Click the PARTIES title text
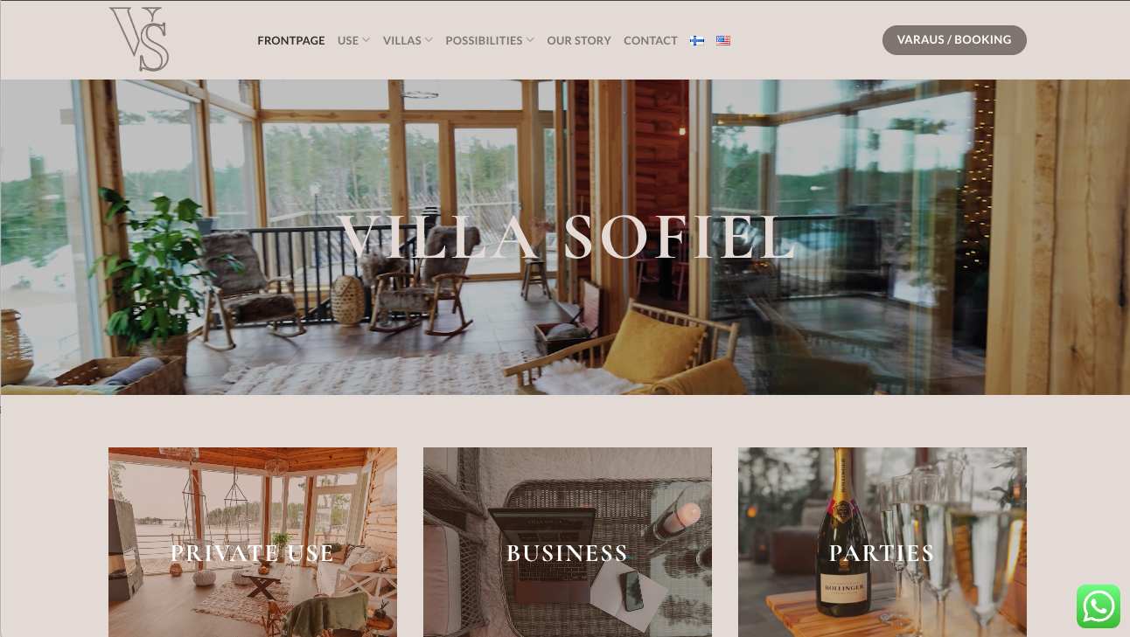This screenshot has height=637, width=1130. tap(882, 553)
